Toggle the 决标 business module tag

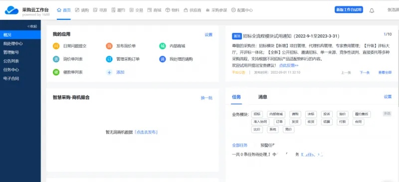tap(311, 114)
